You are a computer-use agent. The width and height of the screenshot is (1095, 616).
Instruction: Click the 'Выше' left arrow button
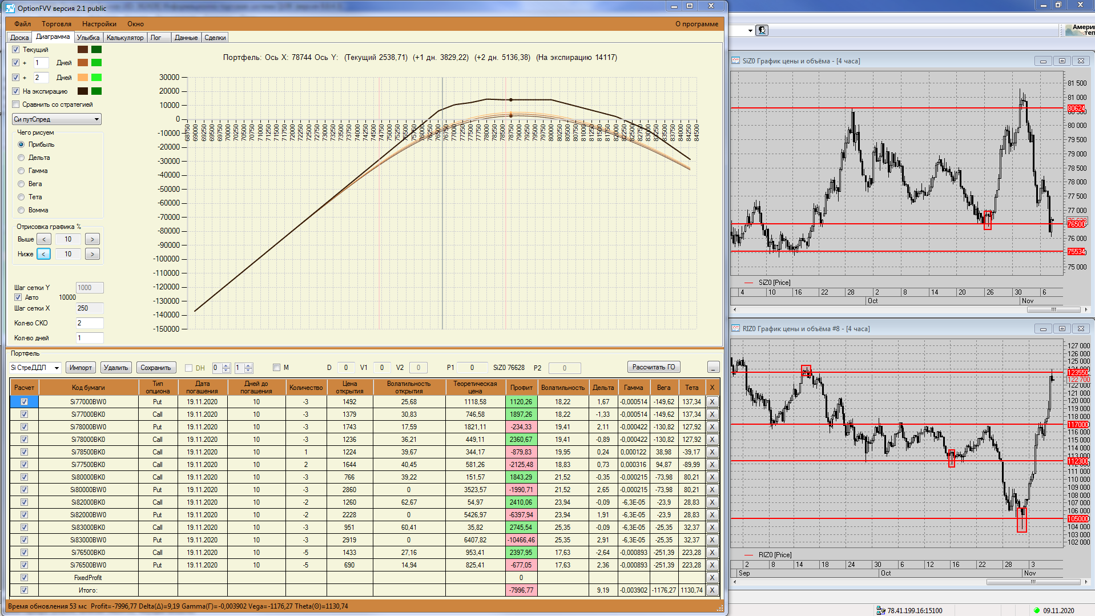(44, 239)
